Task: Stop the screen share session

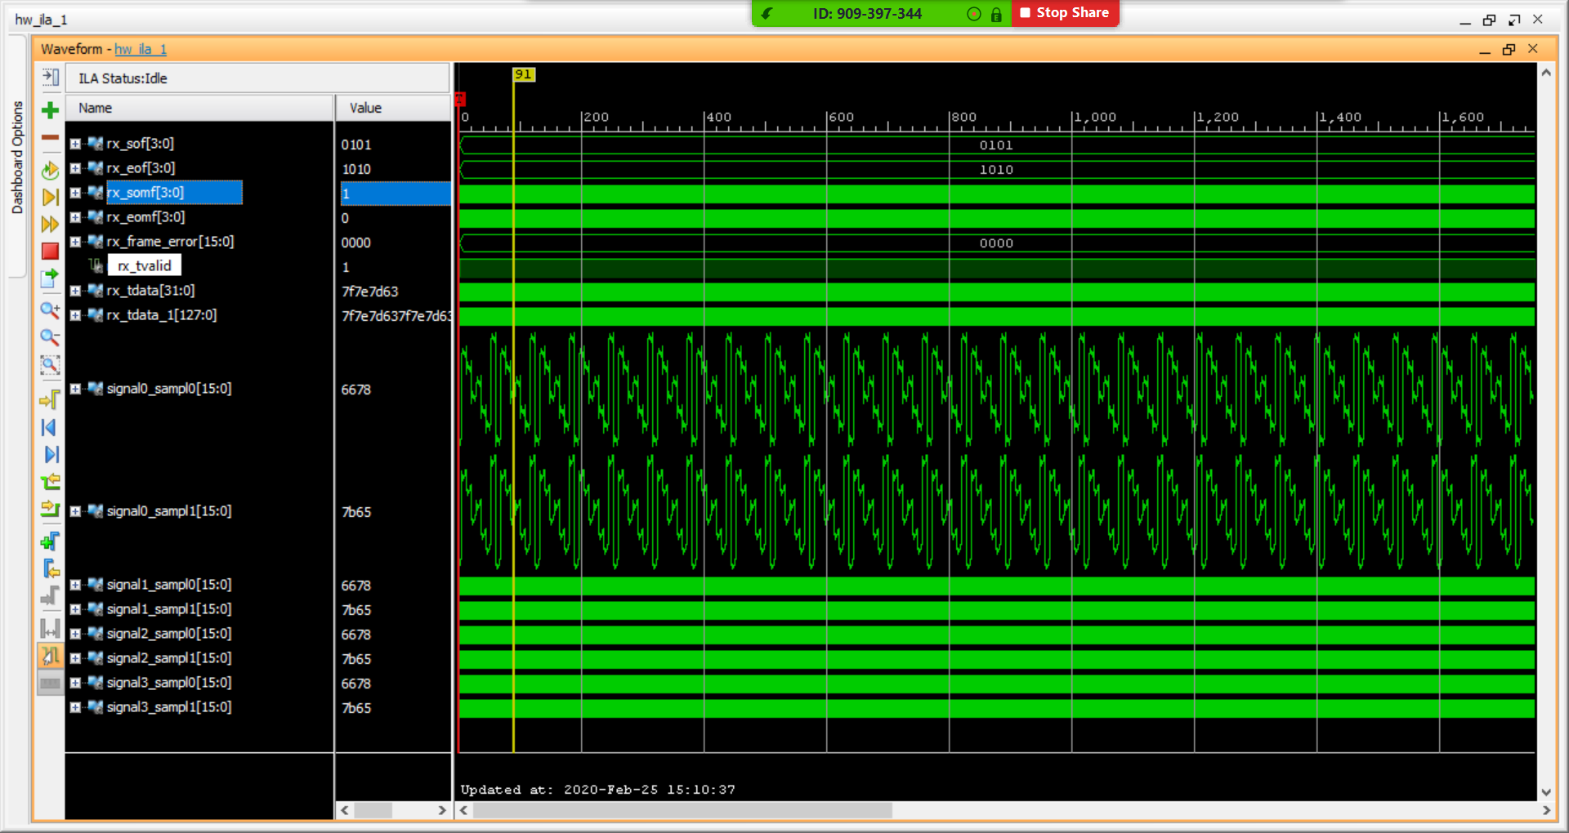Action: (x=1065, y=13)
